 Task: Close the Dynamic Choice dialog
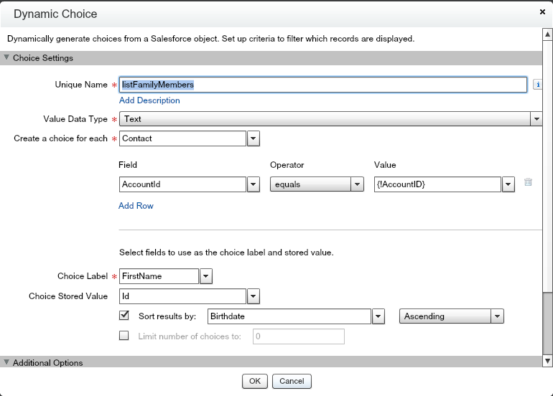pyautogui.click(x=541, y=12)
